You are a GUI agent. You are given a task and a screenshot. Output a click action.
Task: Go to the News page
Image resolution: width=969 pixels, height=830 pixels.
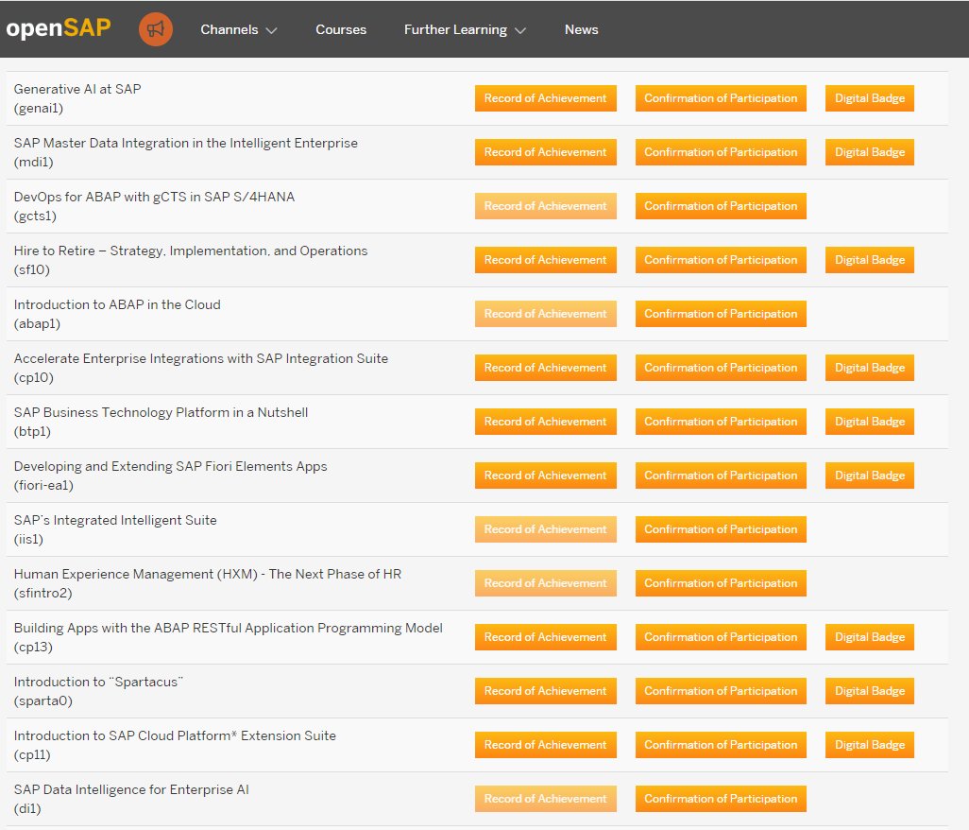582,29
